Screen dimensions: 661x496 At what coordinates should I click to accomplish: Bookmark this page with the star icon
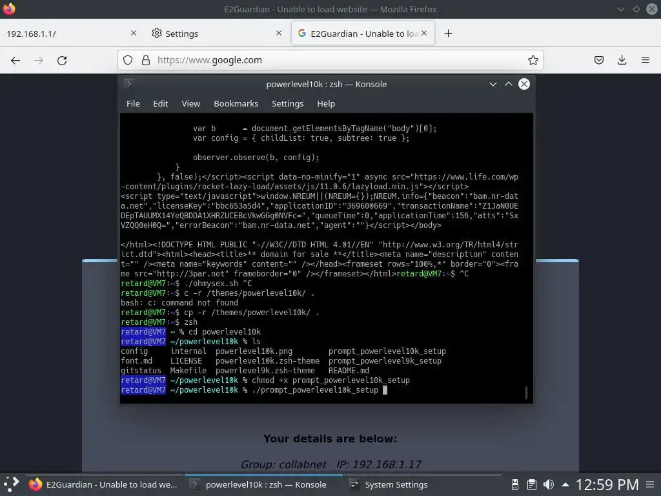[533, 60]
